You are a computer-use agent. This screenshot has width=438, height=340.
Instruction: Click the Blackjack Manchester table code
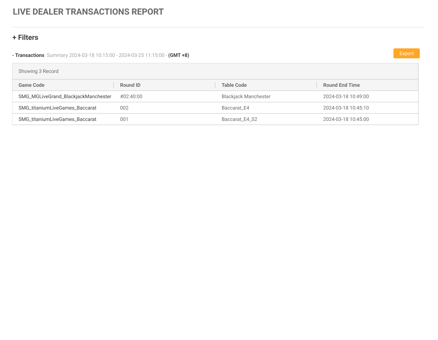click(x=246, y=96)
